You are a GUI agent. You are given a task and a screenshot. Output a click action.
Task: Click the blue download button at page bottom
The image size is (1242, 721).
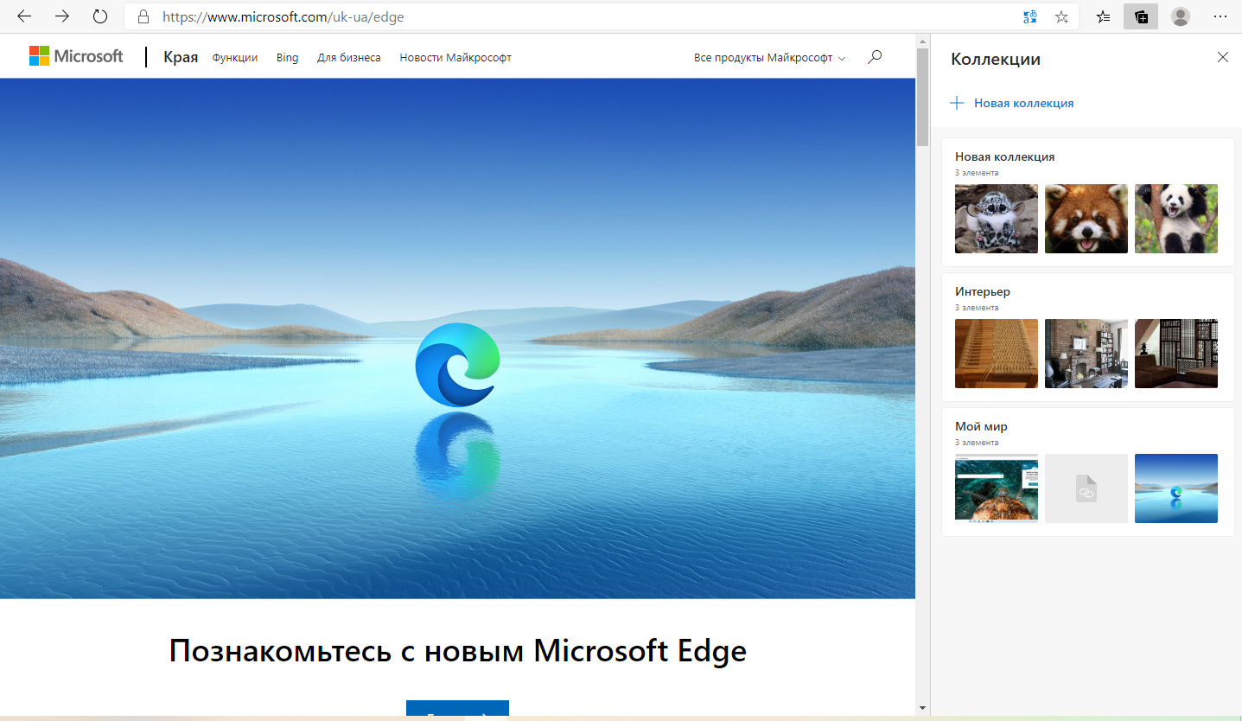point(457,709)
